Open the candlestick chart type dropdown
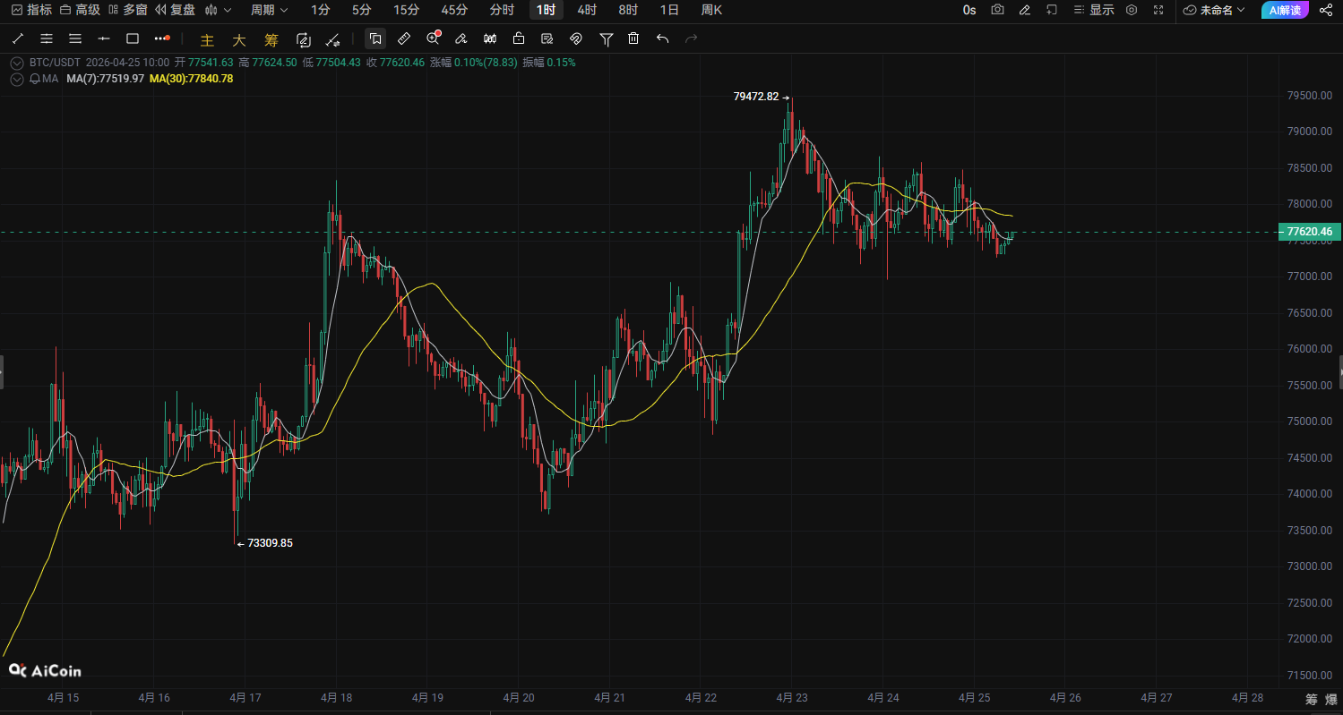 point(218,10)
